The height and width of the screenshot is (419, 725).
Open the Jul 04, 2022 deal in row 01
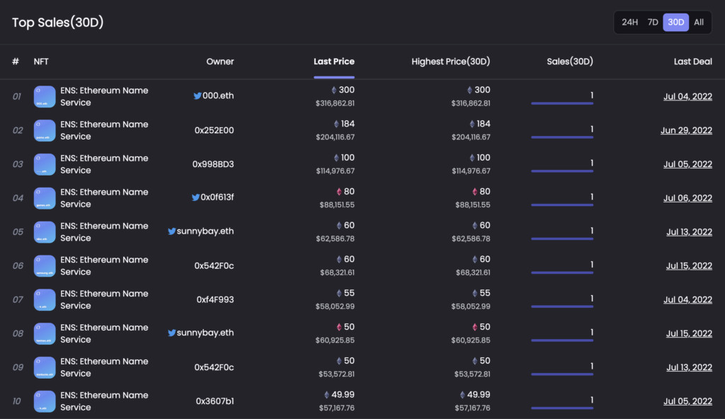click(x=687, y=97)
